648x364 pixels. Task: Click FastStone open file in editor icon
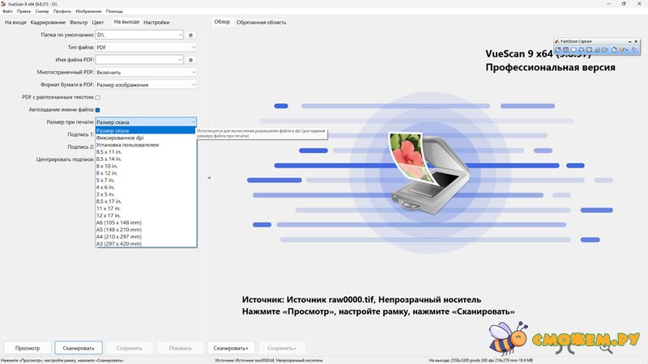[x=558, y=49]
